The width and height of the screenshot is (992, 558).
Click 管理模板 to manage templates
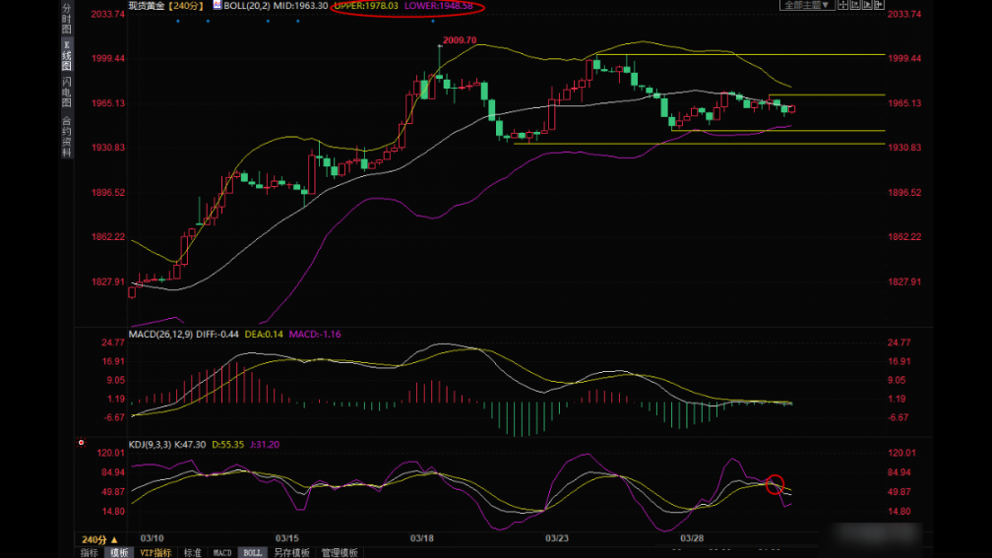point(340,552)
